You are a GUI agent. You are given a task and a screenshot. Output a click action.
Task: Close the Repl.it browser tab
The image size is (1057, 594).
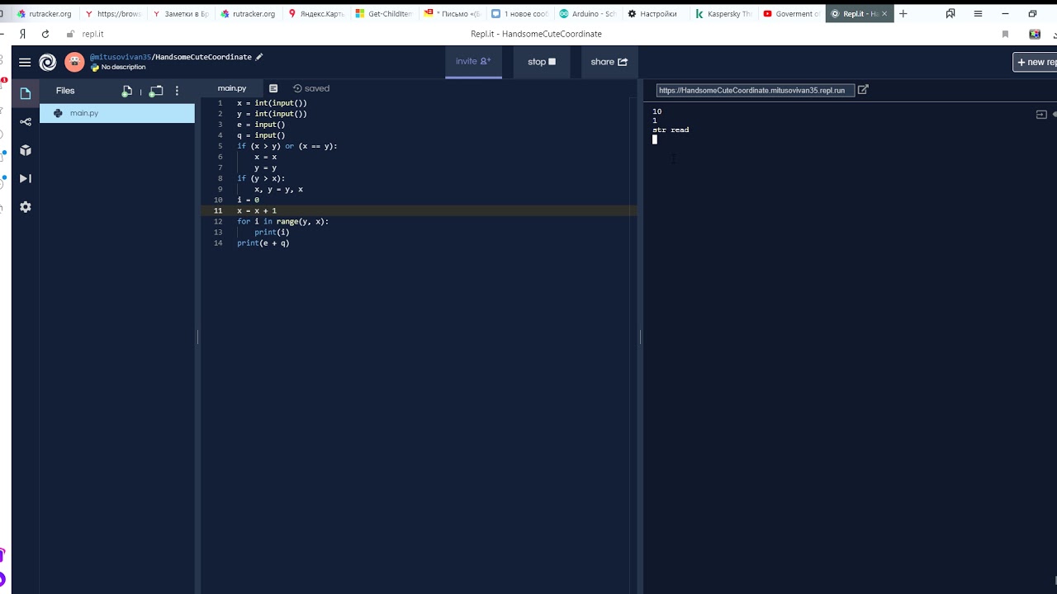(884, 13)
